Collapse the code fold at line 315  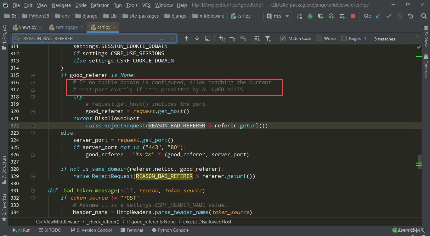point(33,75)
